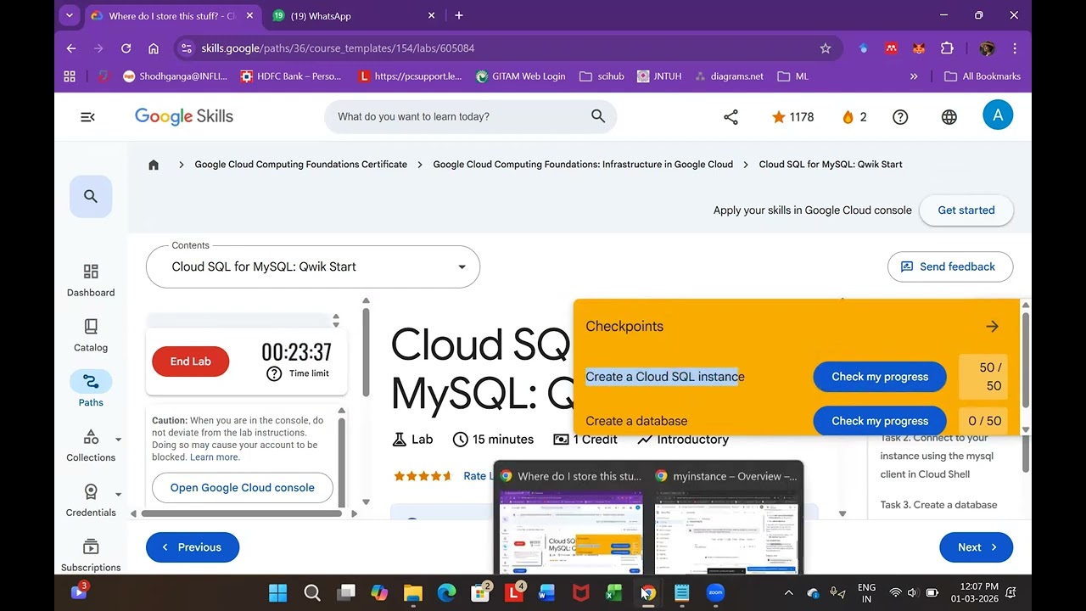Open the language globe icon
The width and height of the screenshot is (1086, 611).
click(x=949, y=117)
